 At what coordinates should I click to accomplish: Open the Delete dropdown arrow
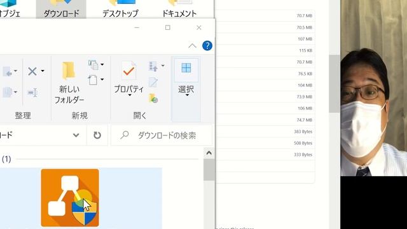(43, 71)
